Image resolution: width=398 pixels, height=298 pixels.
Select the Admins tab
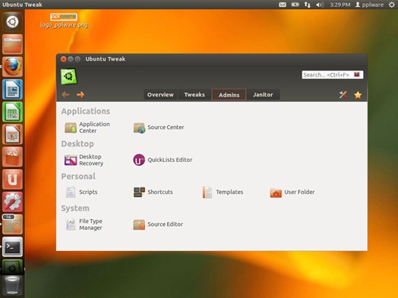tap(229, 95)
